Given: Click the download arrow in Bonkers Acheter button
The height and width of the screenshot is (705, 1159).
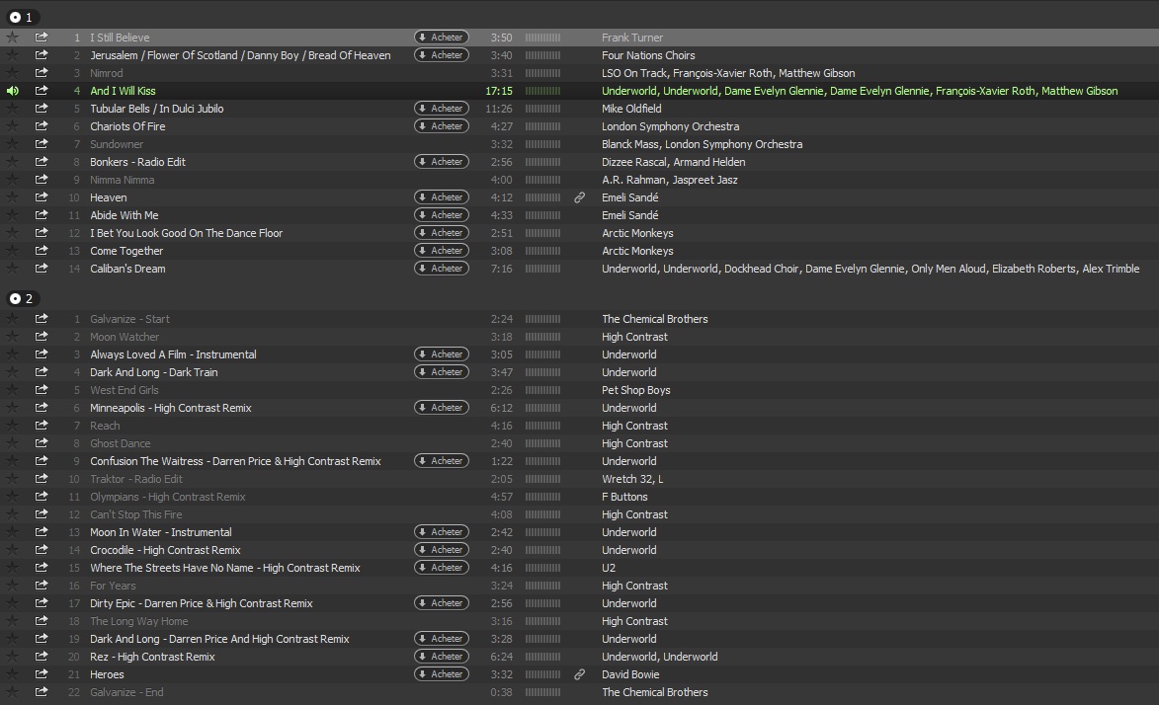Looking at the screenshot, I should tap(423, 162).
